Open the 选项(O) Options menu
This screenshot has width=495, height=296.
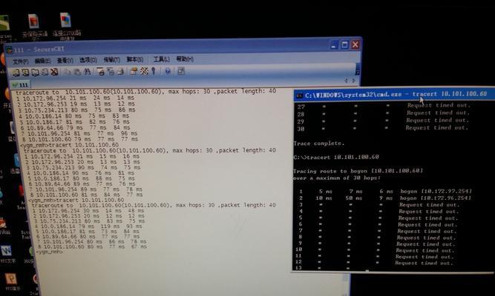88,60
